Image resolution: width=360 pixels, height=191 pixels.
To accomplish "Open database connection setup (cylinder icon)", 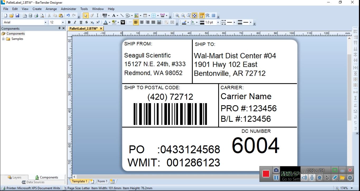I will [x=30, y=16].
